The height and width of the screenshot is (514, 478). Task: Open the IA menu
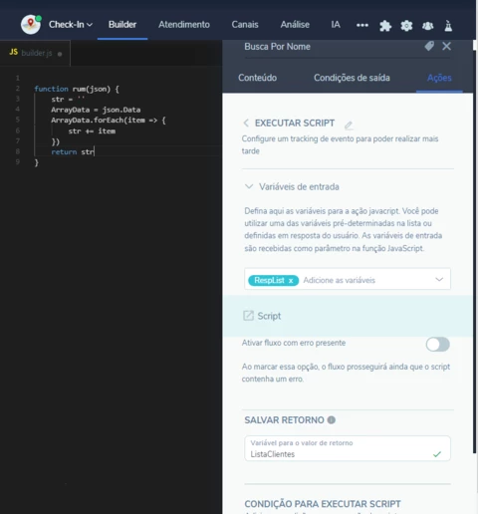pos(336,25)
